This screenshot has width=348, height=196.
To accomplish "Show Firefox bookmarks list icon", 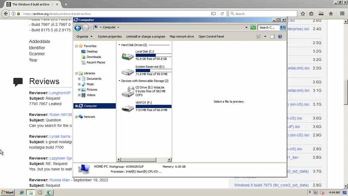I will pyautogui.click(x=311, y=14).
